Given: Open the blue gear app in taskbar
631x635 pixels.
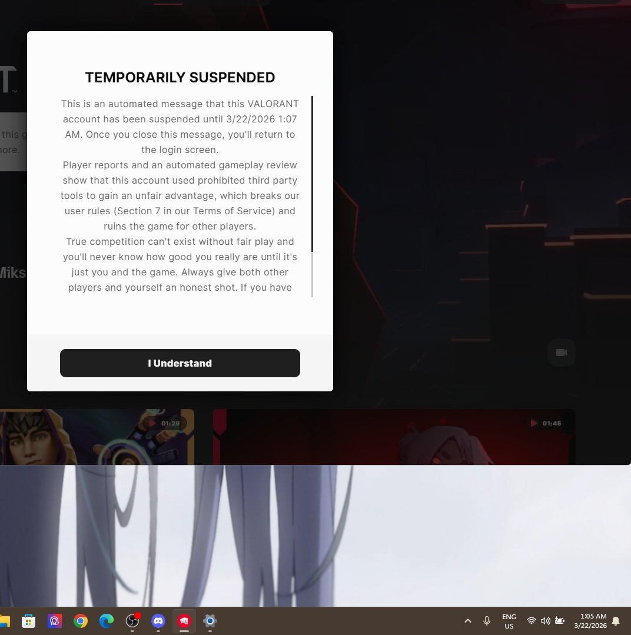Looking at the screenshot, I should [210, 621].
